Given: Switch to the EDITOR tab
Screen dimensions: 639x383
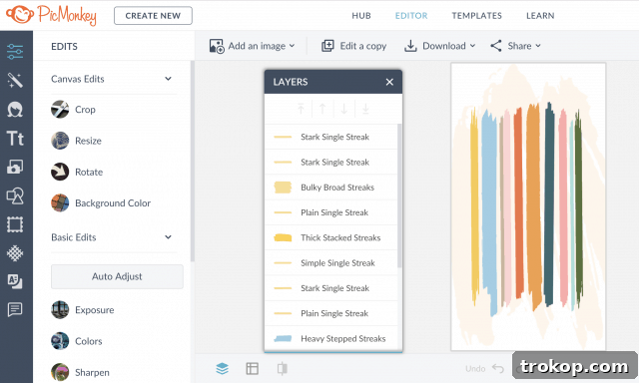Looking at the screenshot, I should click(411, 16).
